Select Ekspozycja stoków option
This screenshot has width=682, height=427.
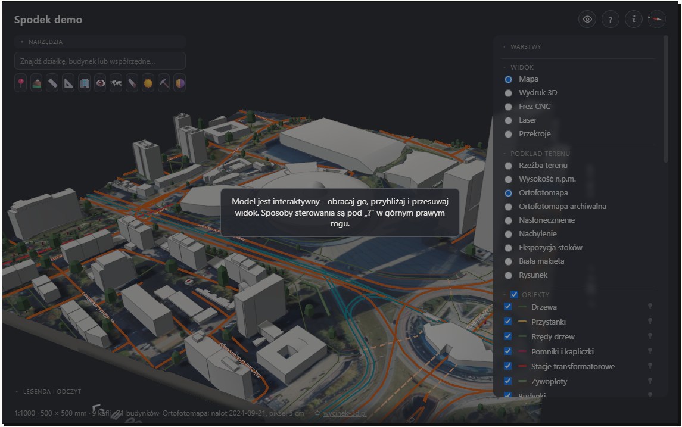click(508, 247)
